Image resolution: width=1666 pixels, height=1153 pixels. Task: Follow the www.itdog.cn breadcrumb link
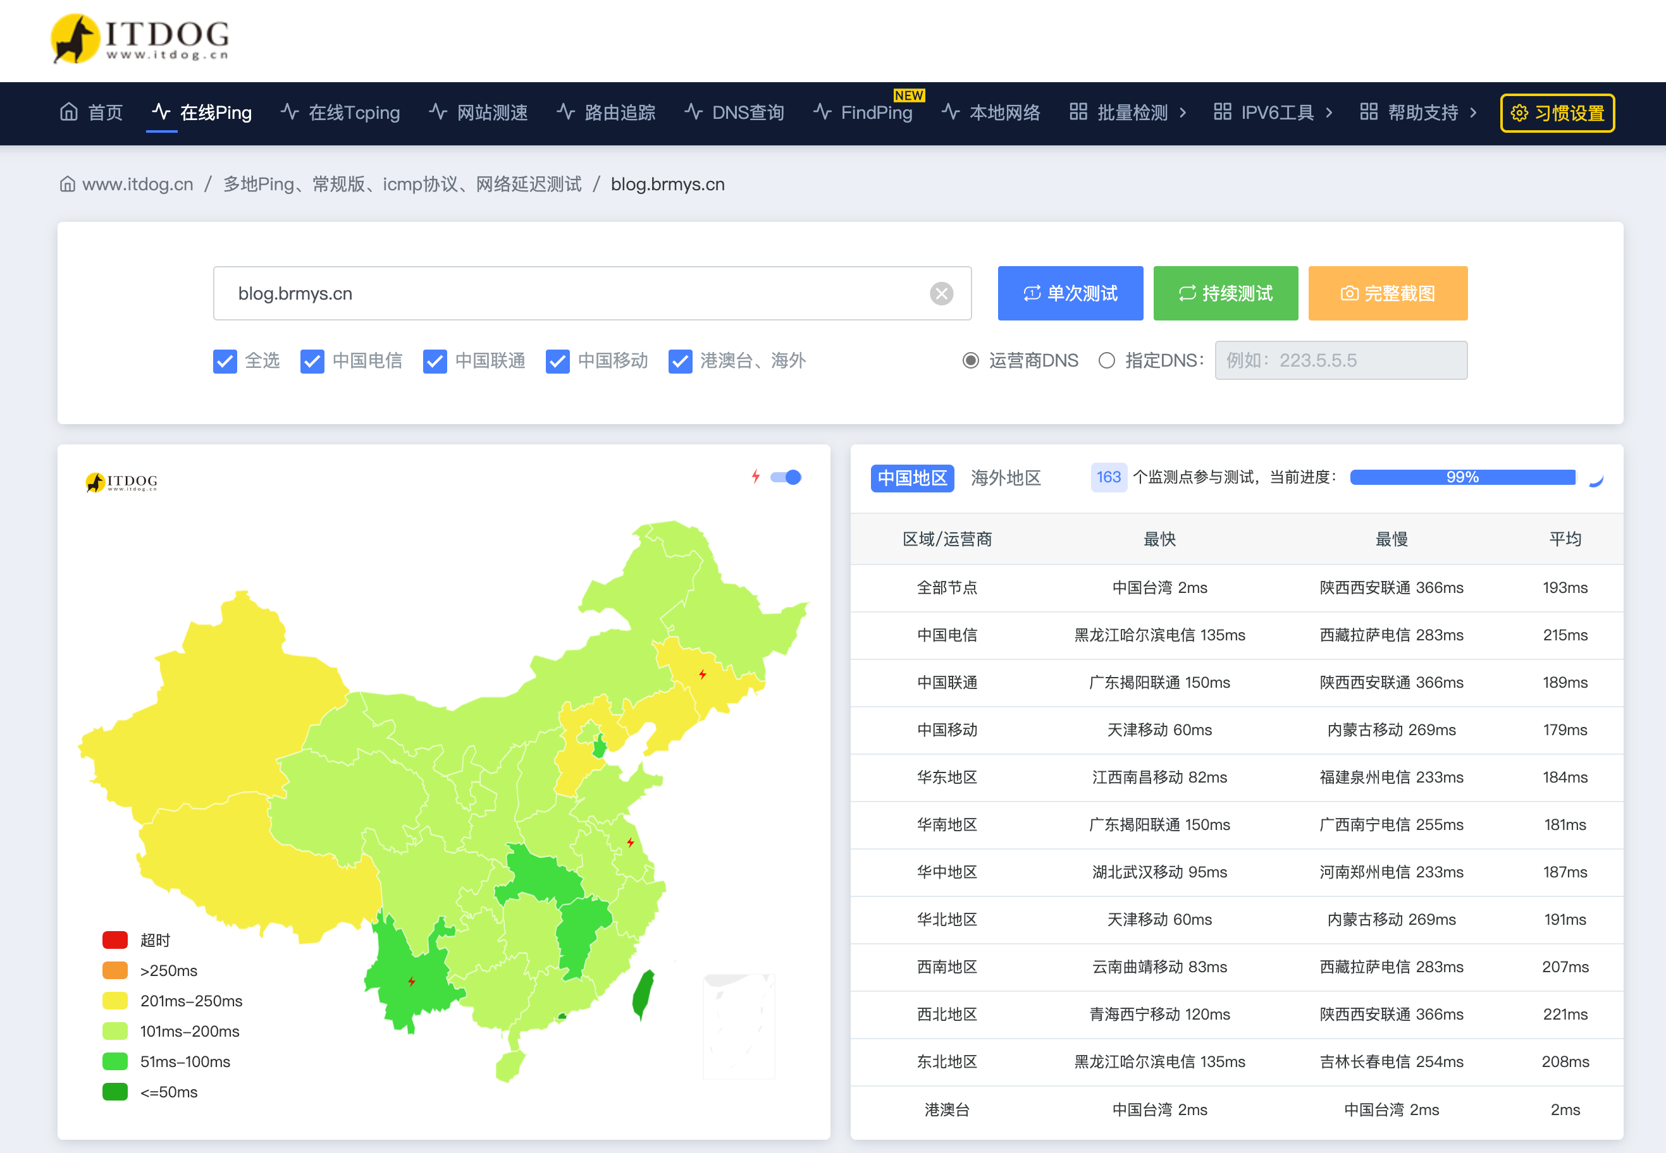click(x=138, y=184)
